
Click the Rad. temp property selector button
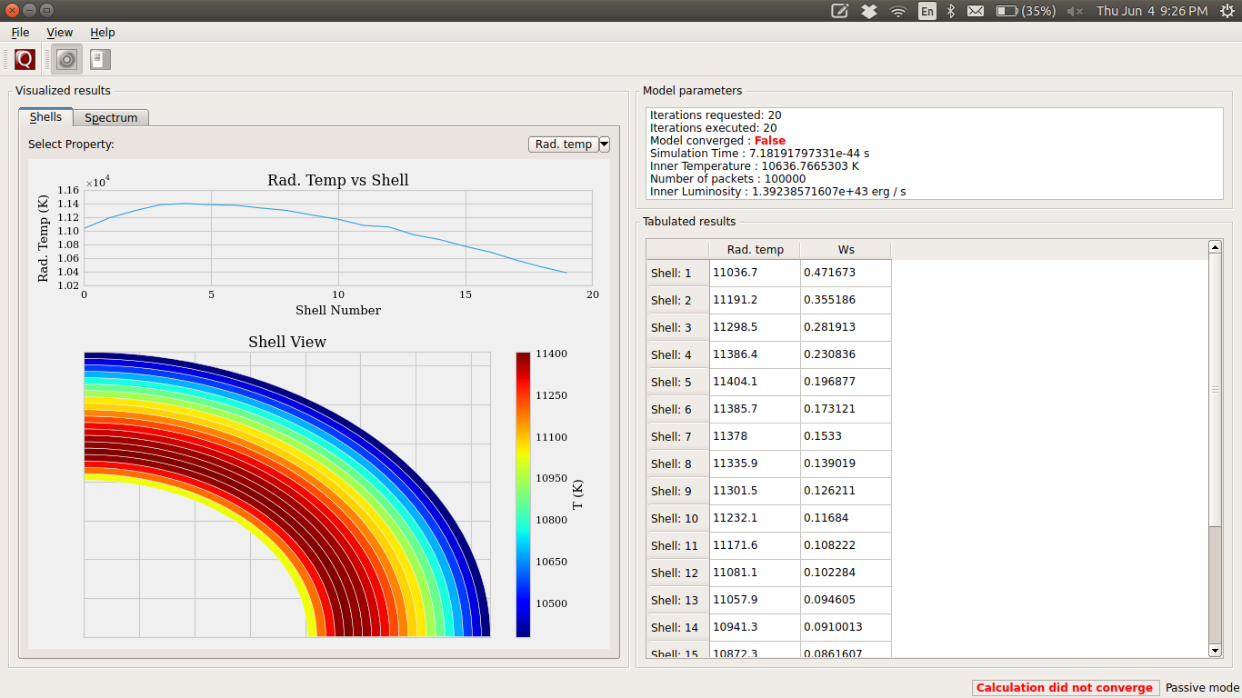coord(563,145)
